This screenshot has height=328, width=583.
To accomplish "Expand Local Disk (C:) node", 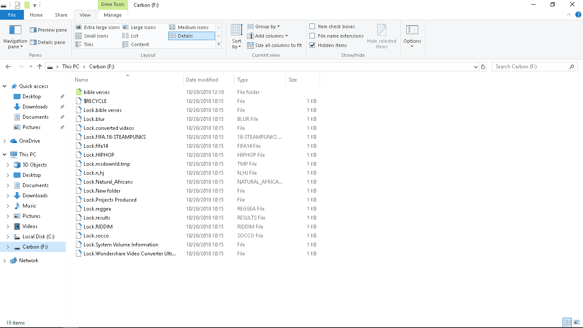I will [x=8, y=237].
